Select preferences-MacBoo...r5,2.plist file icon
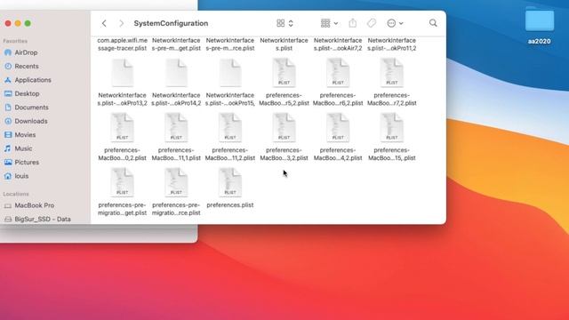The width and height of the screenshot is (569, 320). tap(284, 73)
